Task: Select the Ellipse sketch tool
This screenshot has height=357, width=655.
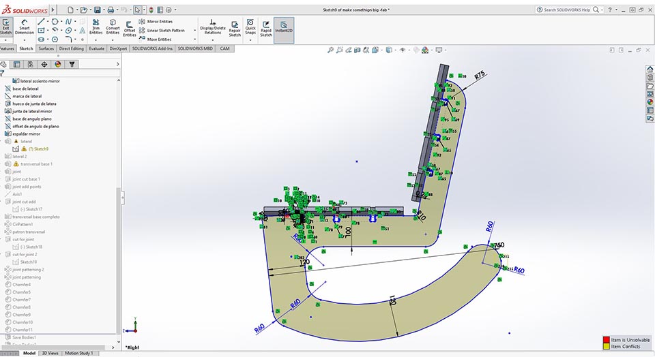Action: click(x=68, y=31)
